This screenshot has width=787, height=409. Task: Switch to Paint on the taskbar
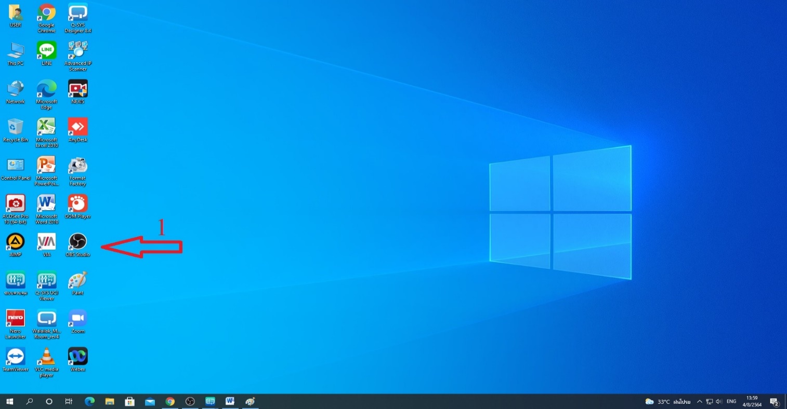251,401
